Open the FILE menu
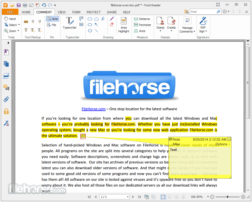Screen dimensions: 252x202 (10, 12)
